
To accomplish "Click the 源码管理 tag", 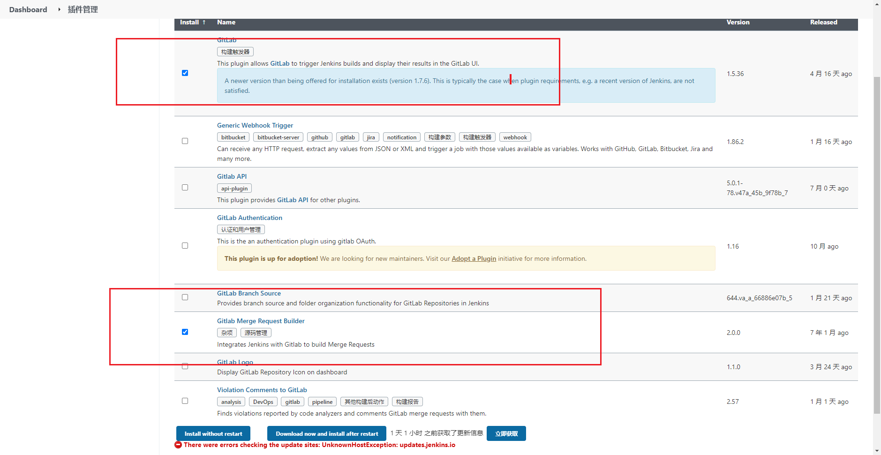I will (256, 333).
